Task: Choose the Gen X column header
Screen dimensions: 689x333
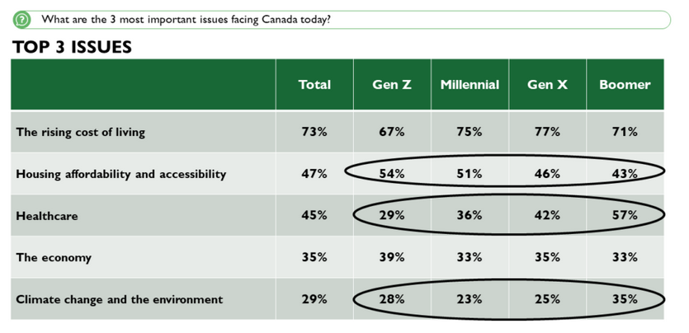Action: pos(547,85)
